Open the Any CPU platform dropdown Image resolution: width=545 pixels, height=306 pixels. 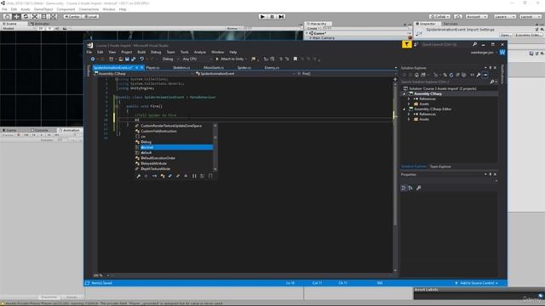pos(197,59)
